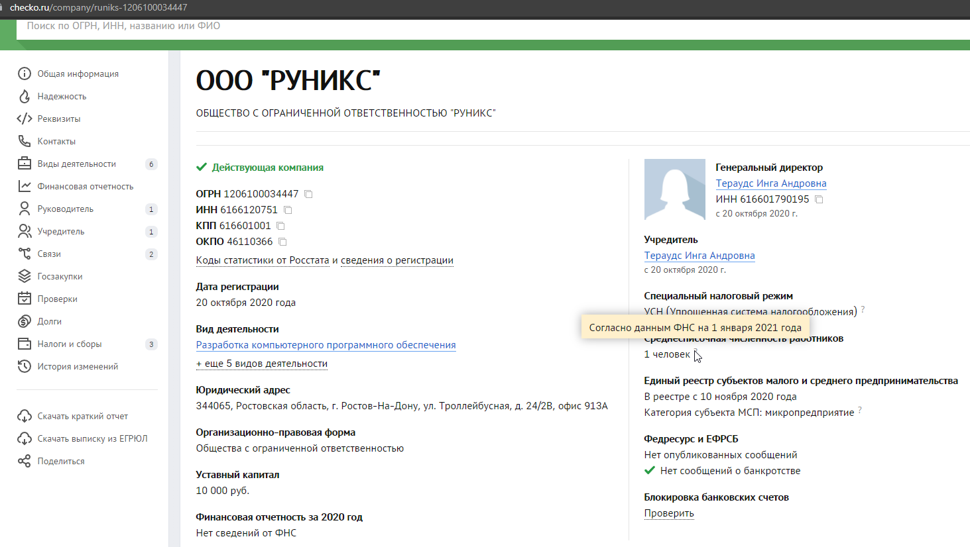This screenshot has height=547, width=970.
Task: Open Долги section
Action: [x=50, y=321]
